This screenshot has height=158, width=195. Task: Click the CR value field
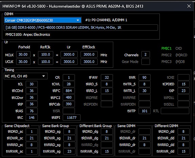point(69,77)
